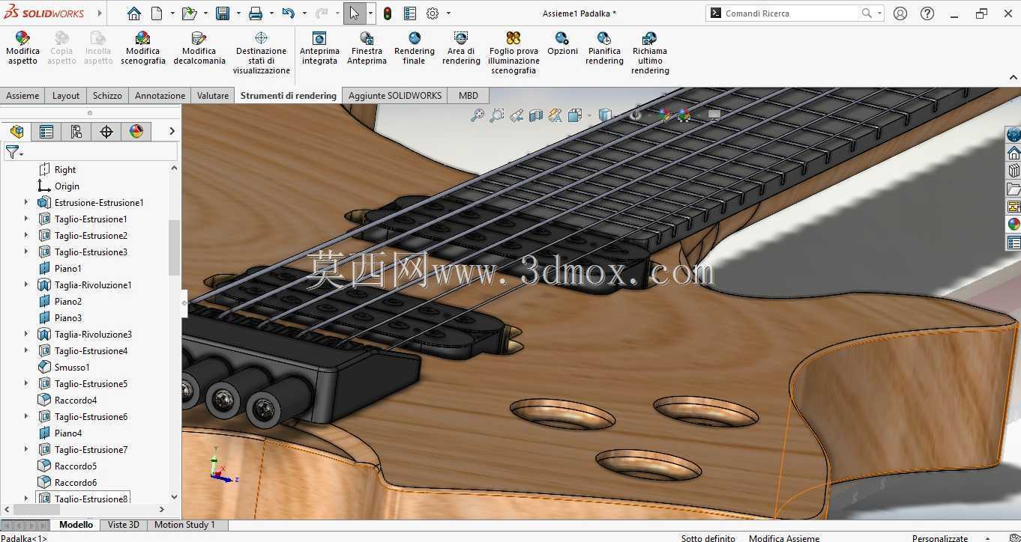Click Modifica scenografia
The width and height of the screenshot is (1021, 542).
pos(142,49)
